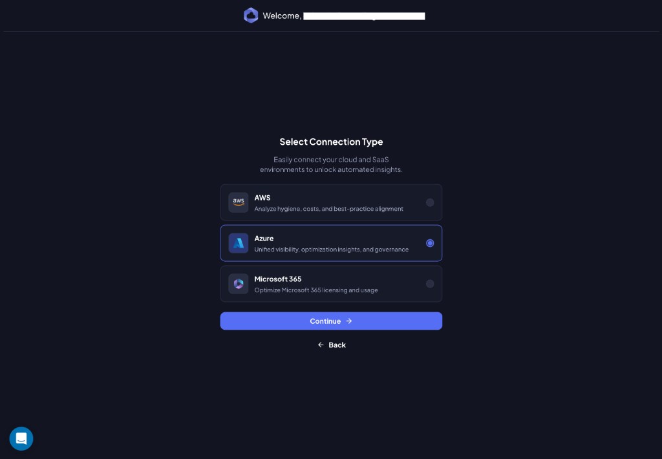Choose the Microsoft 365 card title
Viewport: 662px width, 459px height.
(x=278, y=279)
